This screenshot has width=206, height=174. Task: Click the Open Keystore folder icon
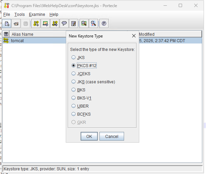(x=16, y=24)
